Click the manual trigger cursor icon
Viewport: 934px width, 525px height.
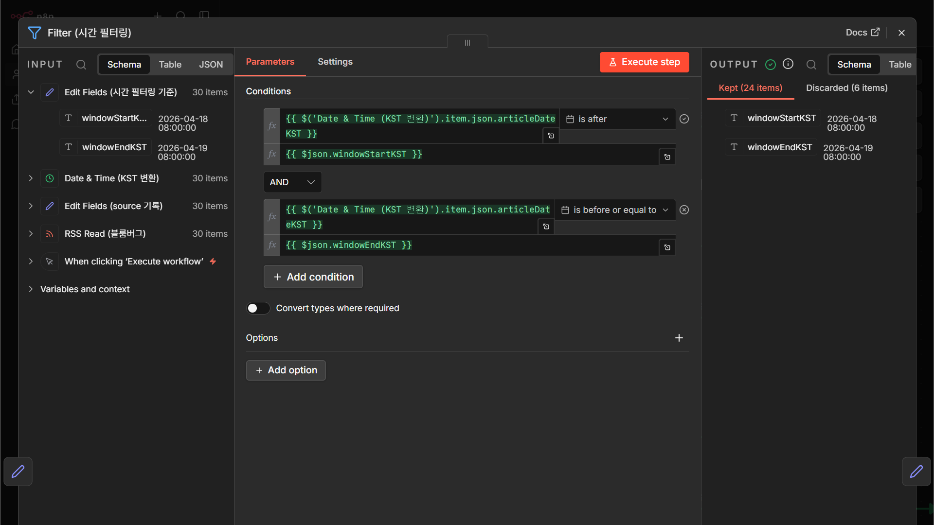tap(50, 262)
